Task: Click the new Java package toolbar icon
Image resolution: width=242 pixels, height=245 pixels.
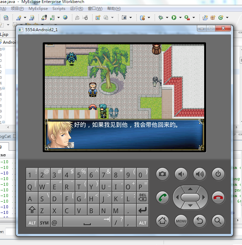Action: tap(213, 18)
